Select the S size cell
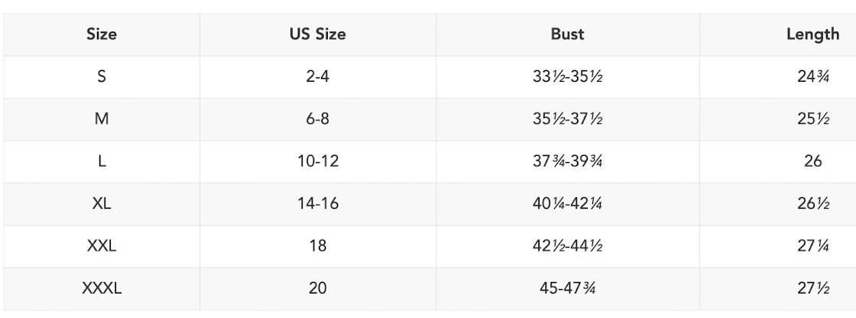The width and height of the screenshot is (856, 318). click(x=102, y=77)
